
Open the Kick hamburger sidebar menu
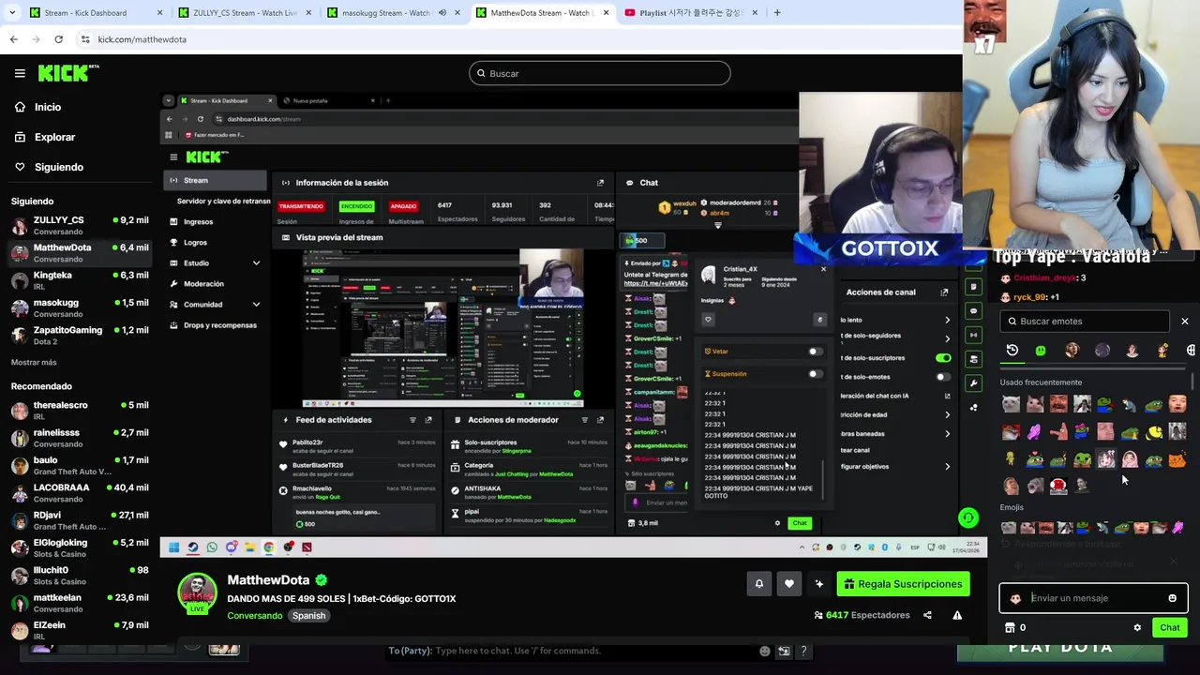pos(20,73)
